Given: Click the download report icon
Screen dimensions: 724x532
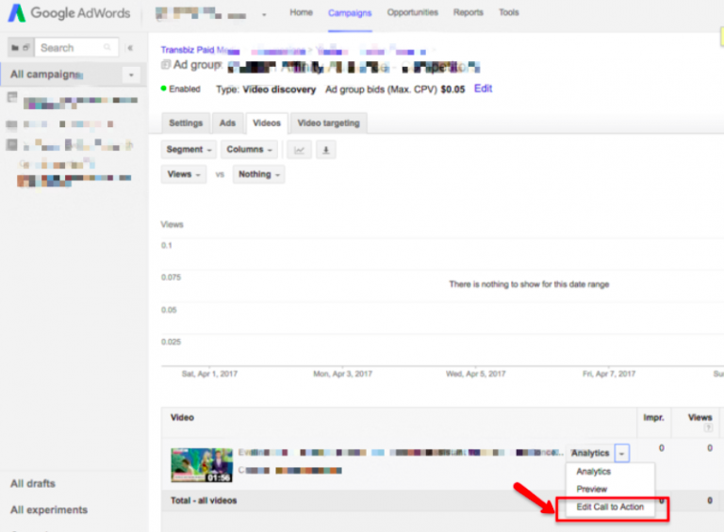Looking at the screenshot, I should coord(326,150).
